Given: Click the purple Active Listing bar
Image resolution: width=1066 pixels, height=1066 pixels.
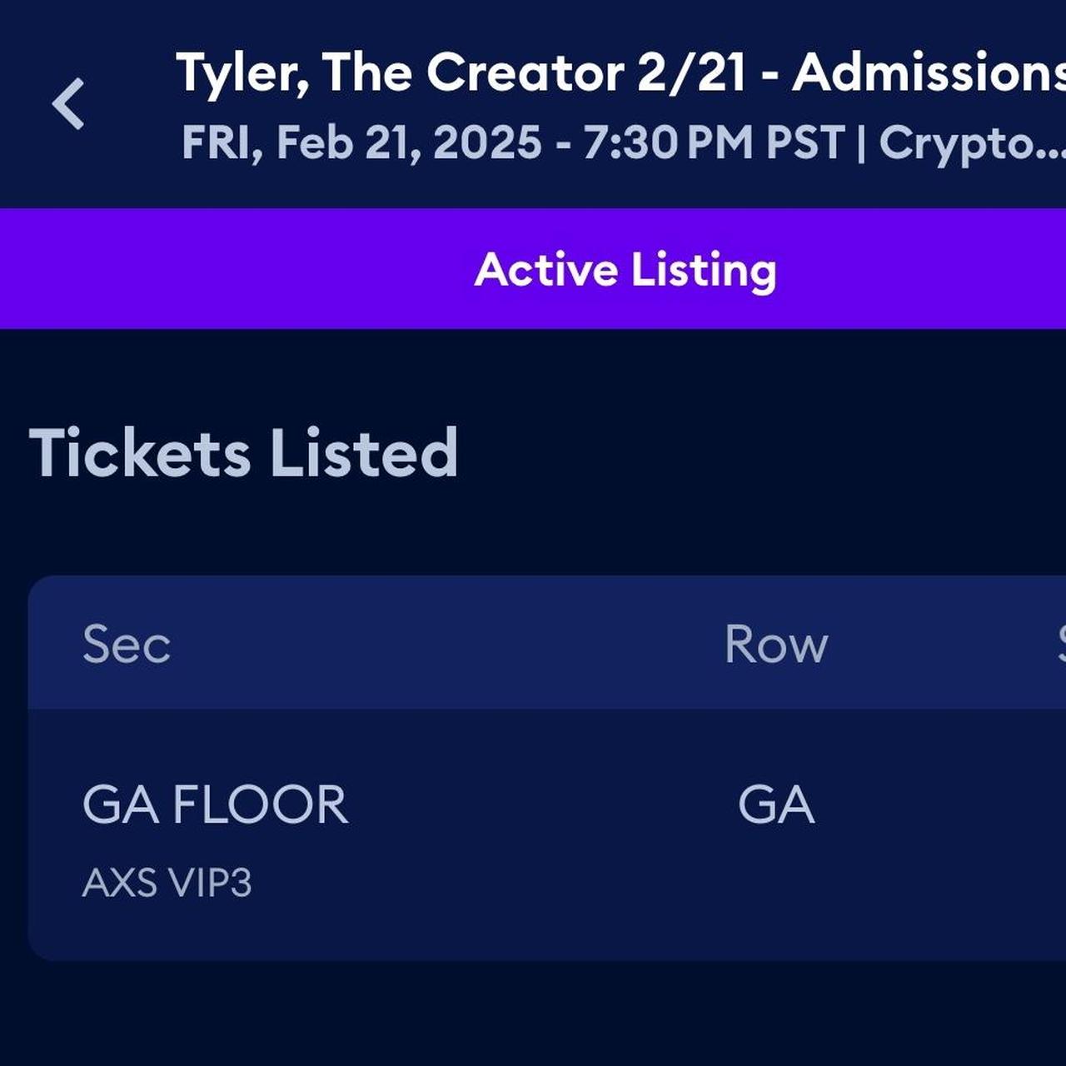Looking at the screenshot, I should tap(533, 268).
